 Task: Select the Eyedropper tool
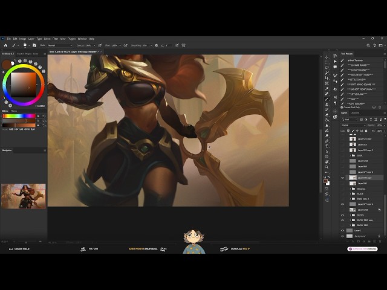tap(327, 88)
